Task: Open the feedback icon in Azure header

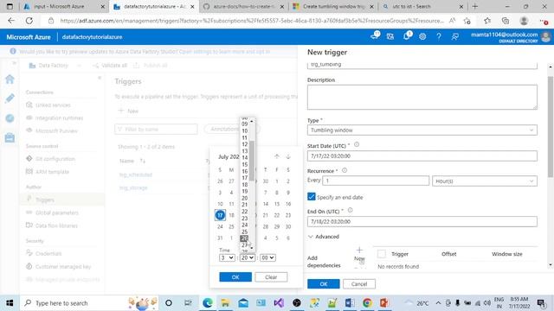Action: click(x=455, y=36)
